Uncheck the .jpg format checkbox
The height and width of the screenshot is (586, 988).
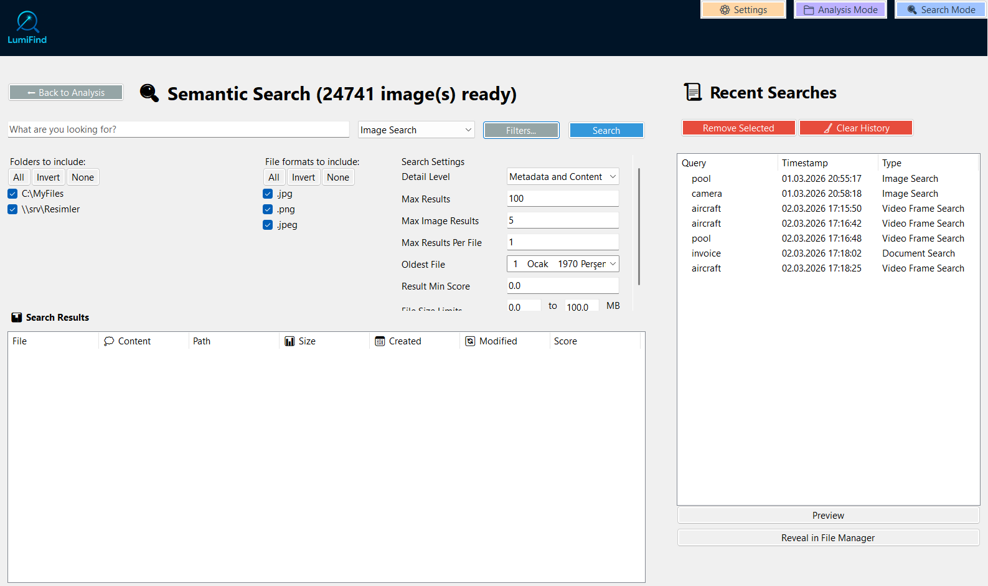pos(268,194)
